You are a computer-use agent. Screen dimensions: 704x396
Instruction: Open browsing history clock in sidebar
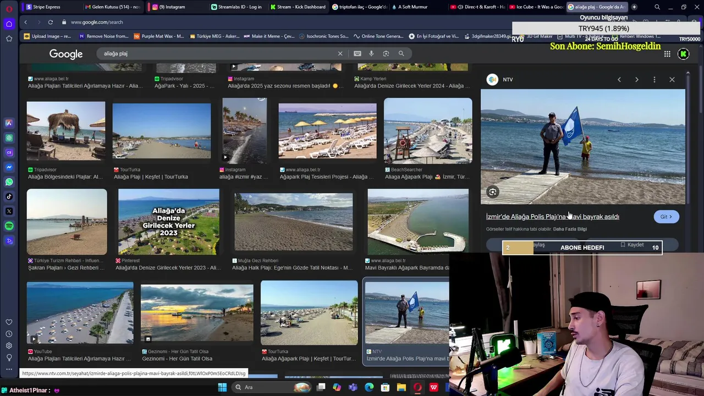pos(9,334)
